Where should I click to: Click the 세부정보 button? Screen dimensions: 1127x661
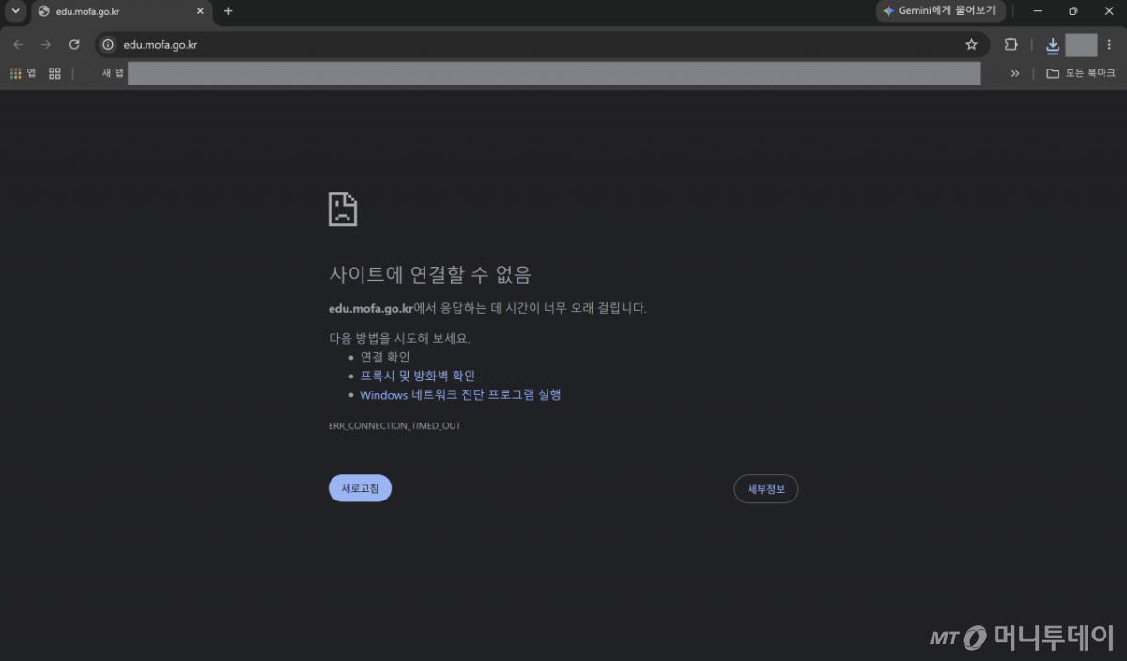pos(765,488)
